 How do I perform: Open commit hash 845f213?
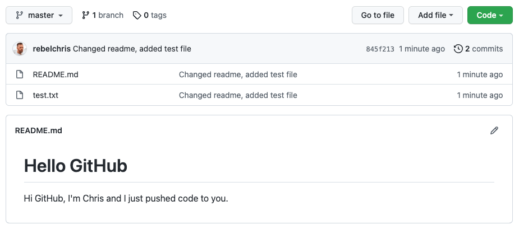click(x=380, y=49)
